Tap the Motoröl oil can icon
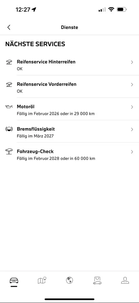The image size is (139, 303). (x=9, y=107)
